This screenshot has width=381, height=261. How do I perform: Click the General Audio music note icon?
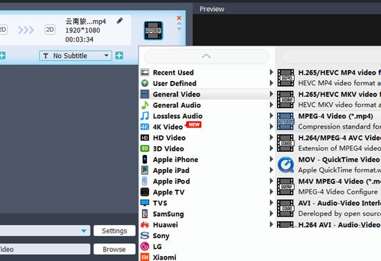pyautogui.click(x=145, y=105)
